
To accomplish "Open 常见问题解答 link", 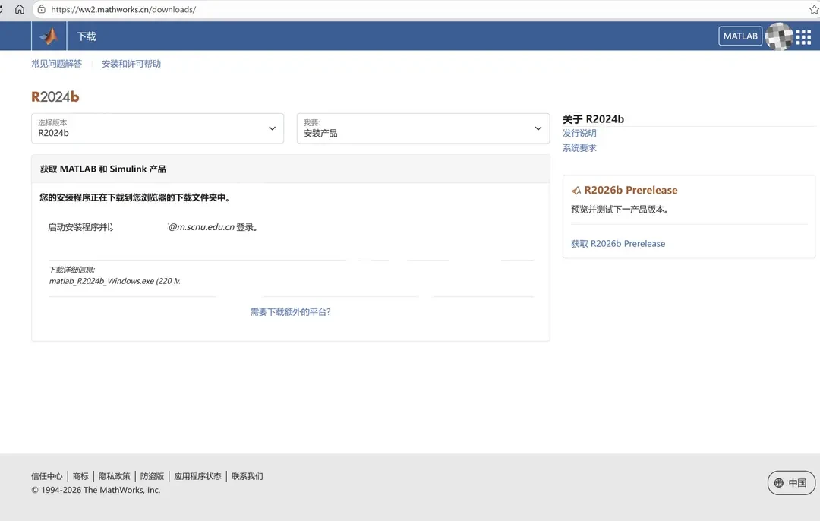I will coord(56,64).
